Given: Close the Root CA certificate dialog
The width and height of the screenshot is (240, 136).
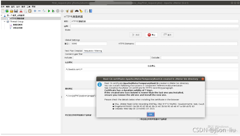Looking at the screenshot, I should click(x=203, y=79).
